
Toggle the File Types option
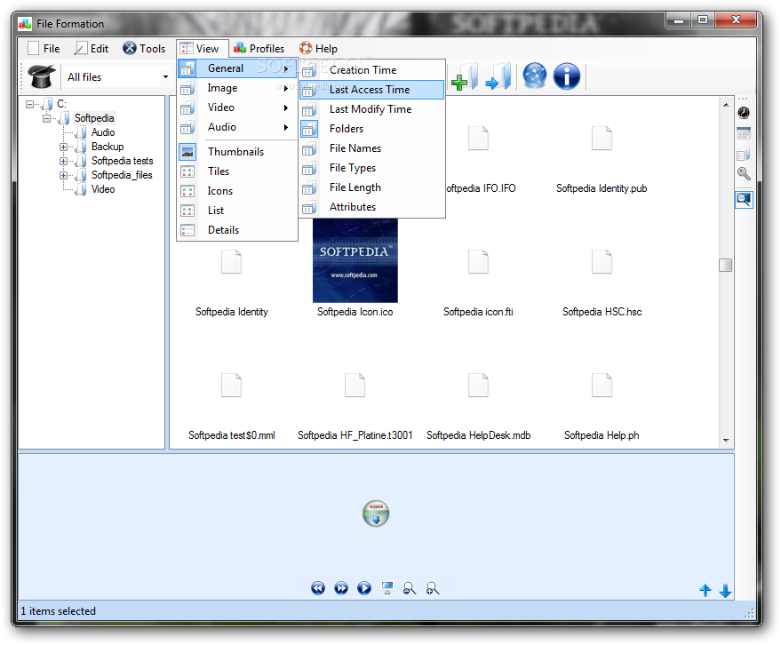click(x=371, y=168)
